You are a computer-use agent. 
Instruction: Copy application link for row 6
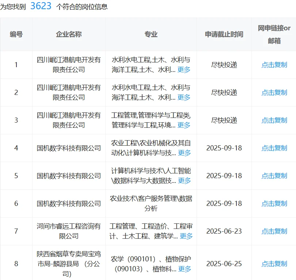pos(274,203)
